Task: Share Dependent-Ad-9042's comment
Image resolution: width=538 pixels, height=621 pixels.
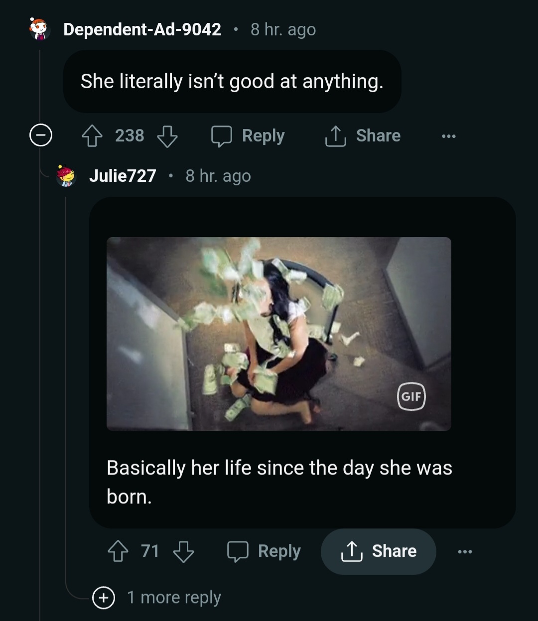Action: (363, 135)
